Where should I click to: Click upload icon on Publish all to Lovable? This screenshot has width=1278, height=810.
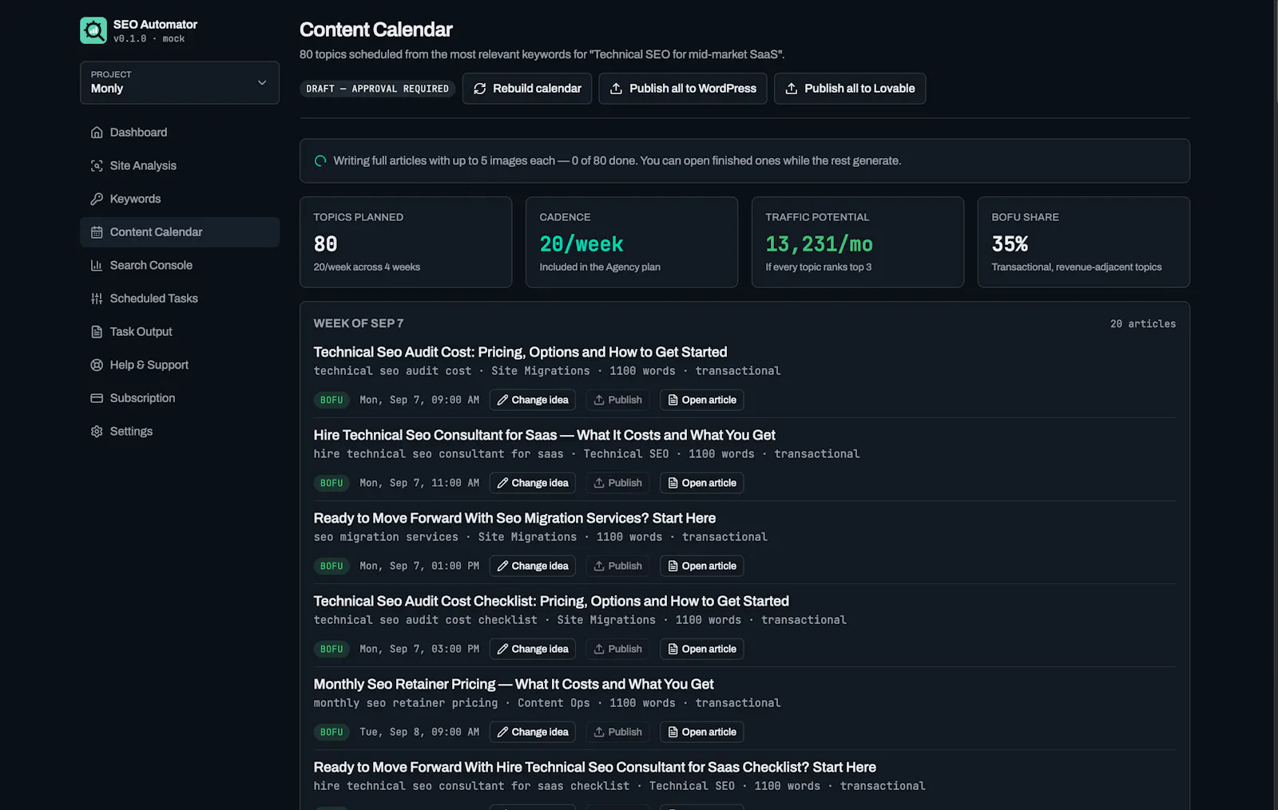pyautogui.click(x=792, y=89)
